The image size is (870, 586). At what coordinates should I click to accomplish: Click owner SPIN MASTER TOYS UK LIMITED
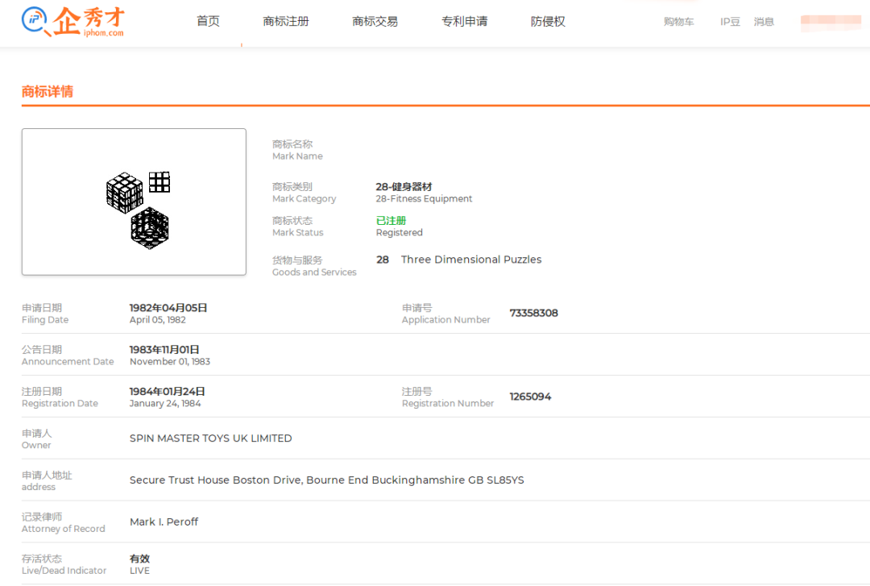coord(211,438)
